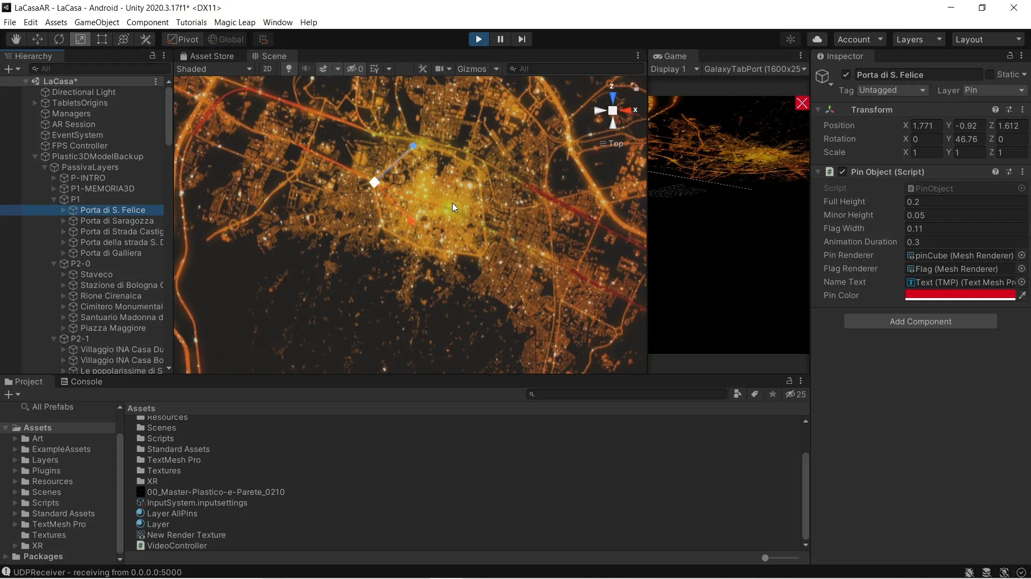1031x579 pixels.
Task: Mute scene view audio
Action: (x=306, y=69)
